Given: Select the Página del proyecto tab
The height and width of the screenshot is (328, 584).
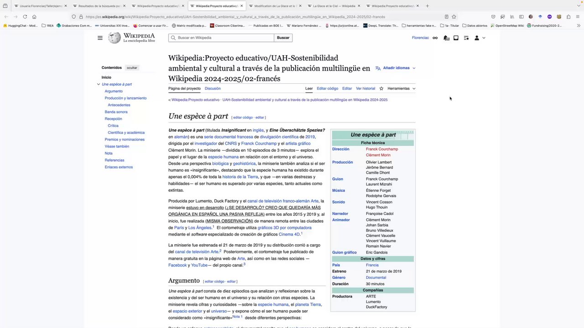Looking at the screenshot, I should pyautogui.click(x=184, y=88).
